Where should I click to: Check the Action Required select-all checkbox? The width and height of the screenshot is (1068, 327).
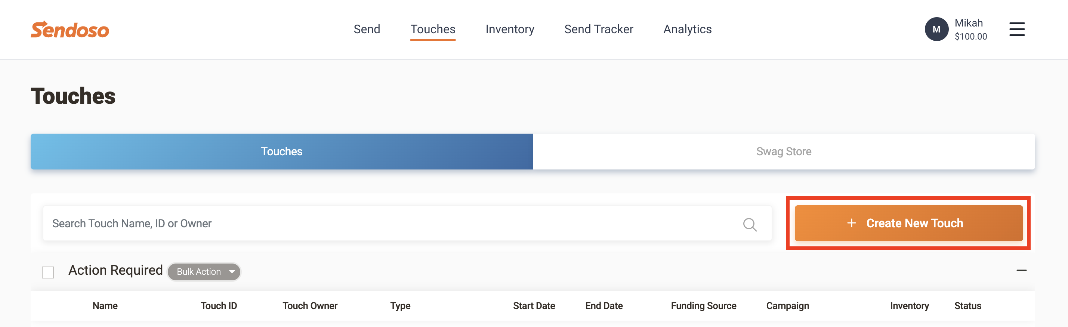pos(48,272)
